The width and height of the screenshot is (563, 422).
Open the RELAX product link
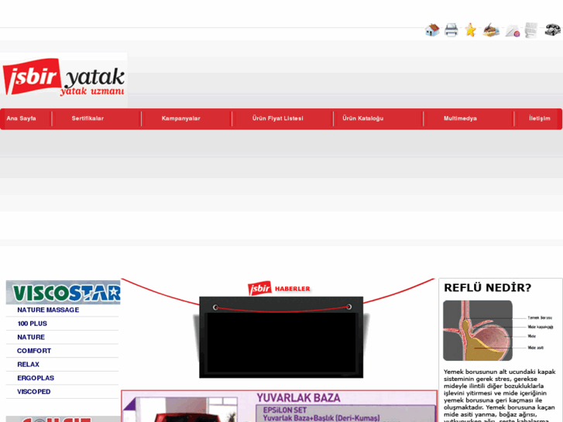coord(29,365)
